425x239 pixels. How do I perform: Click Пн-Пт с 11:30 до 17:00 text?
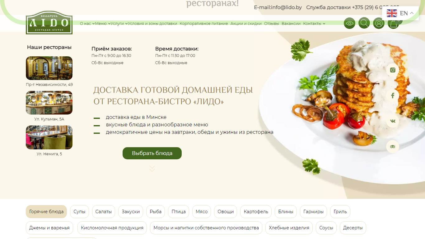click(175, 56)
